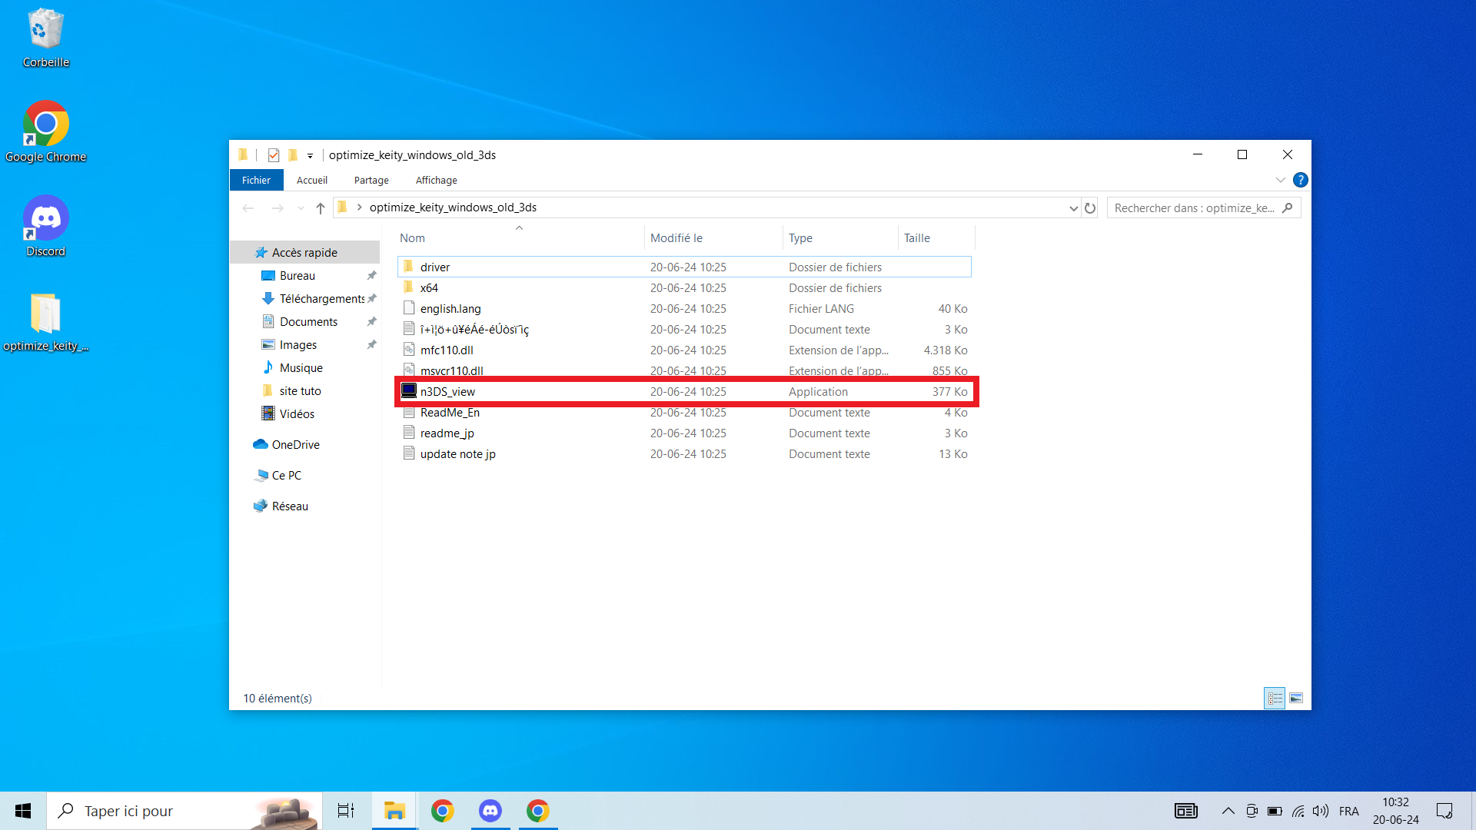
Task: Expand the ribbon with the chevron
Action: pyautogui.click(x=1280, y=180)
